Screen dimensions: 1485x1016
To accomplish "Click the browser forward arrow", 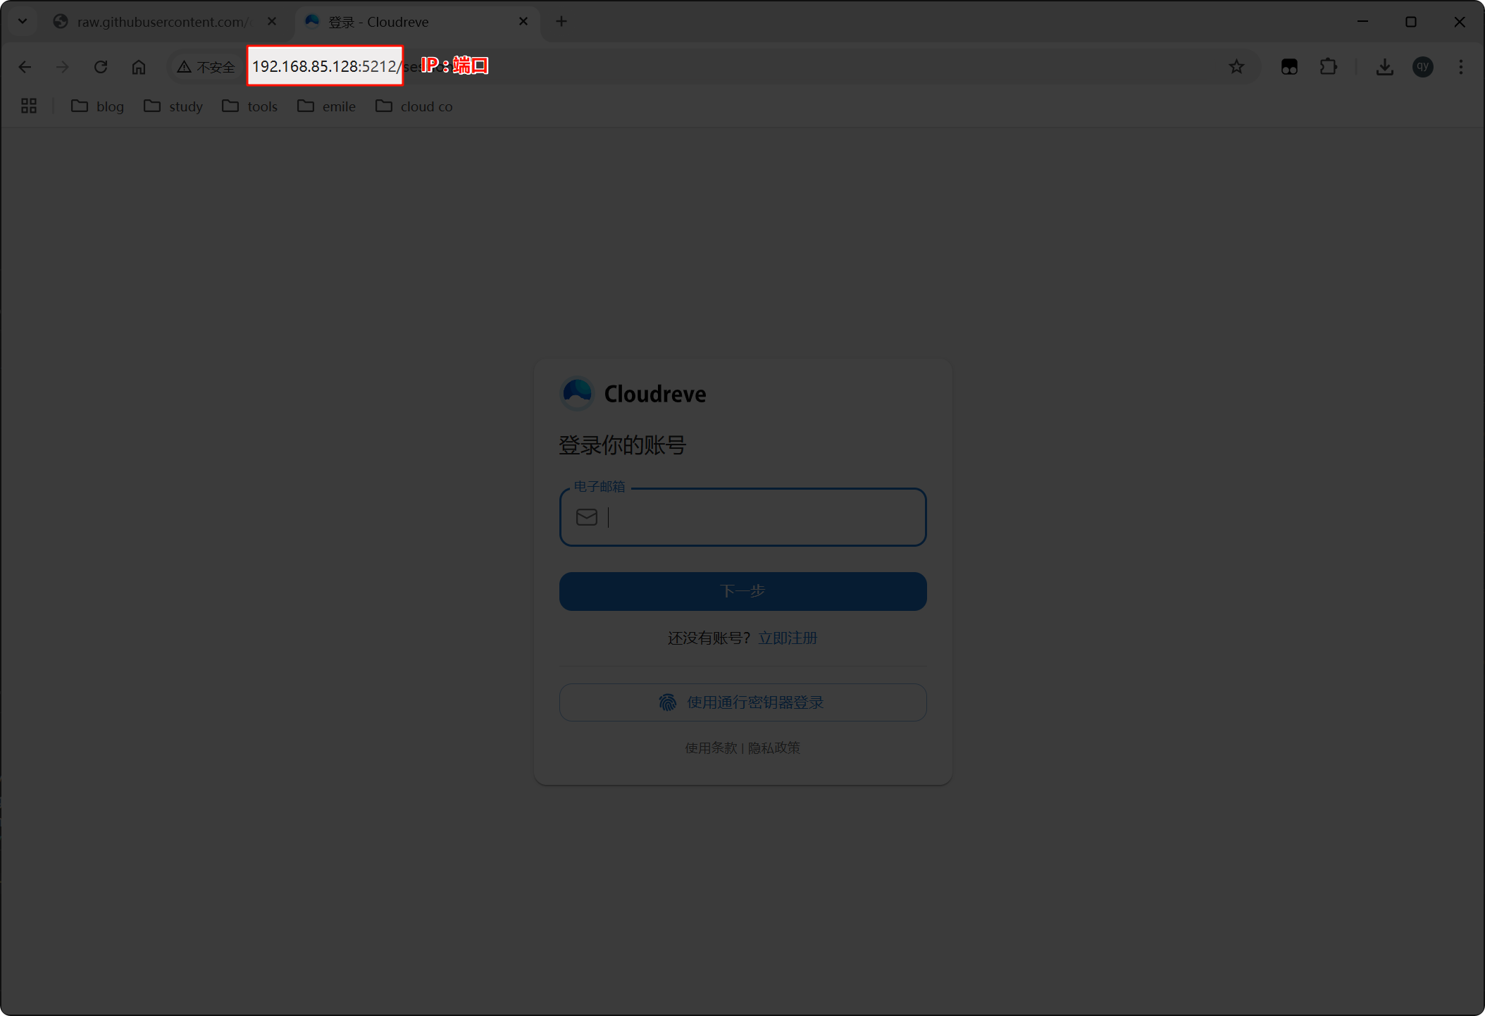I will 63,67.
